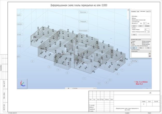The height and width of the screenshot is (114, 162).
Task: Click the story level label Крыша
Action: pyautogui.click(x=83, y=12)
